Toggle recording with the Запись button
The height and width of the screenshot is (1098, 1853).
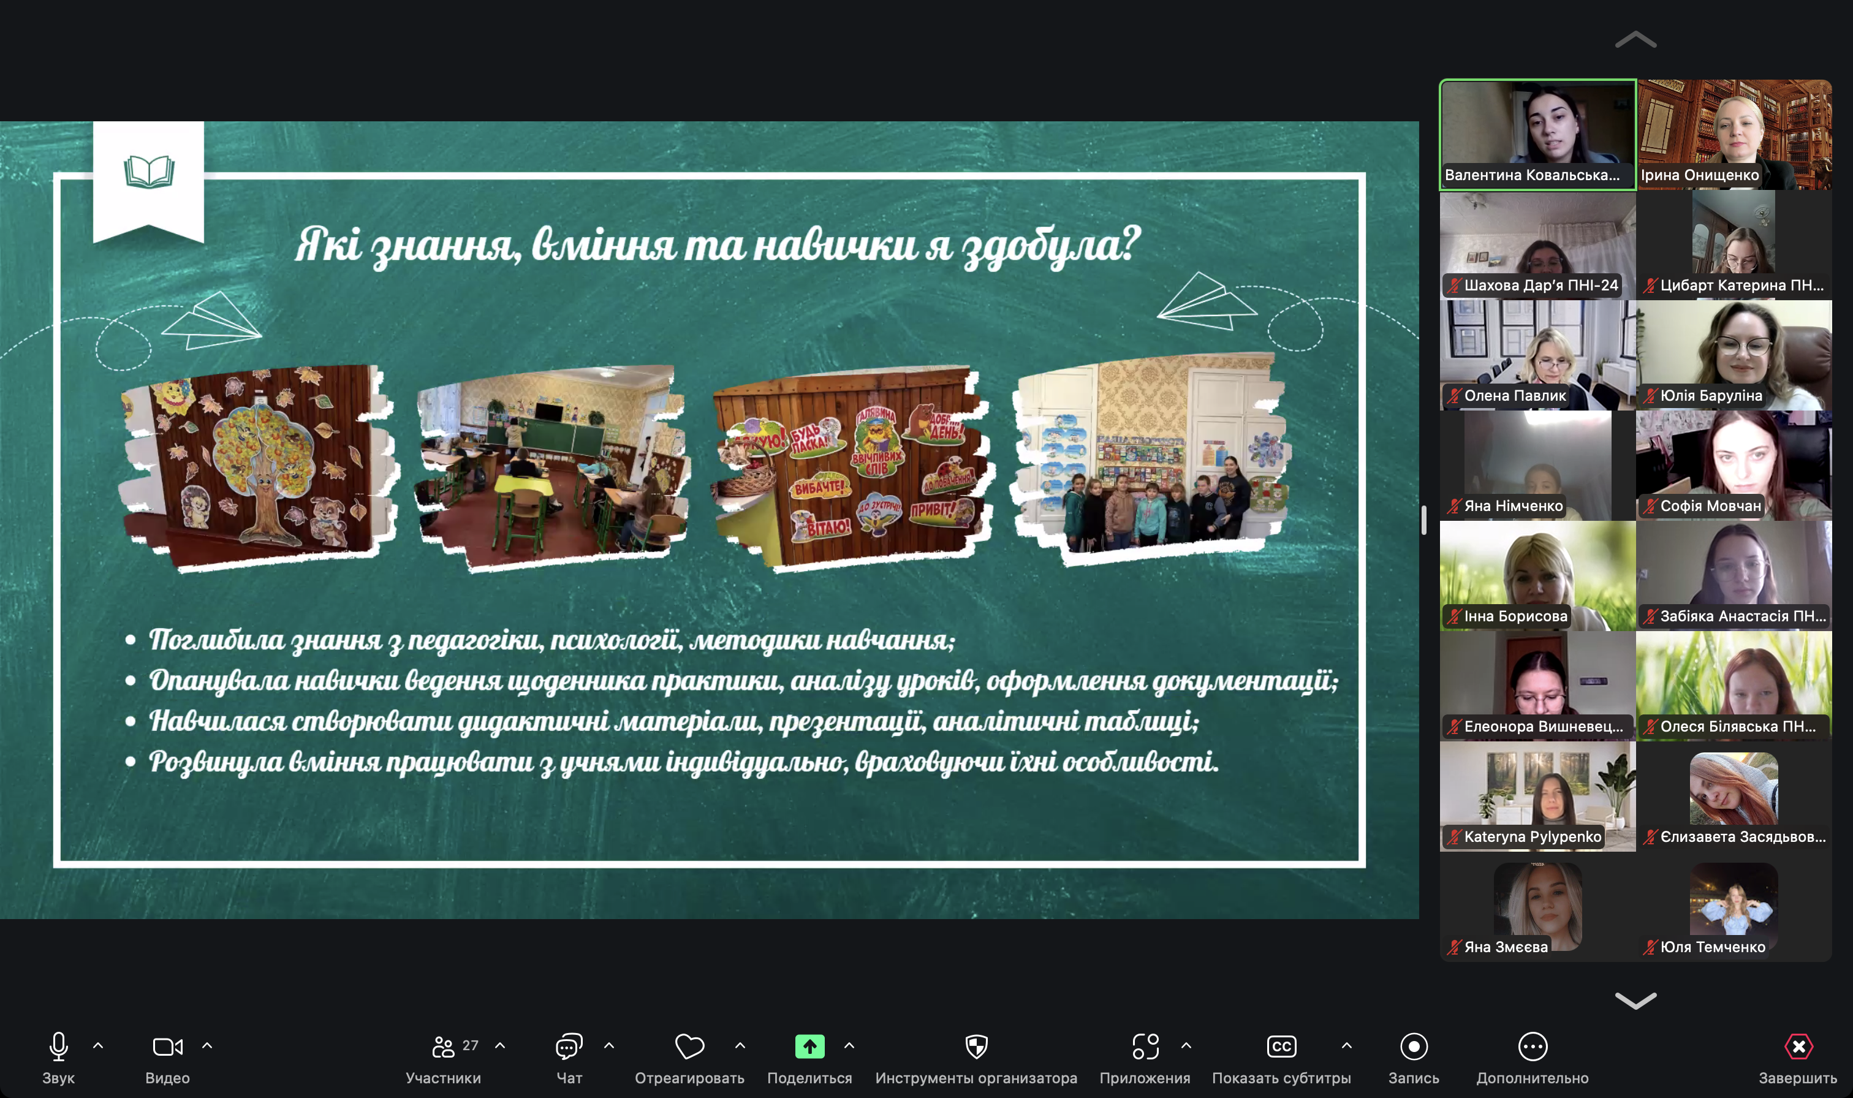point(1414,1046)
